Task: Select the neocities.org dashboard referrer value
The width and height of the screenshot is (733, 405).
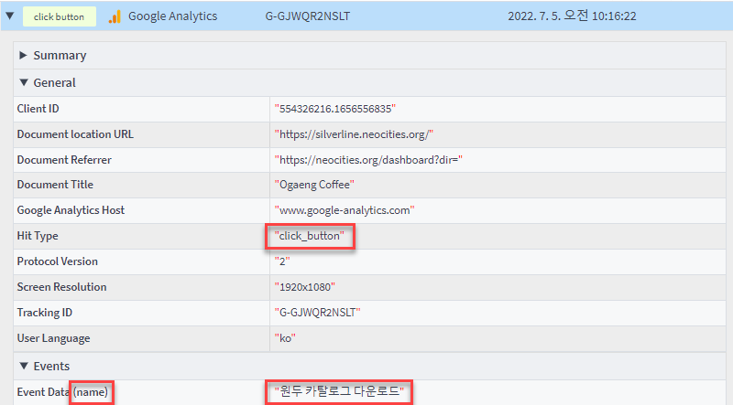Action: pyautogui.click(x=368, y=160)
